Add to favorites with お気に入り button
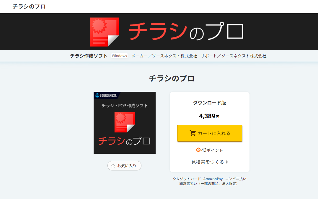The image size is (318, 199). [x=124, y=166]
